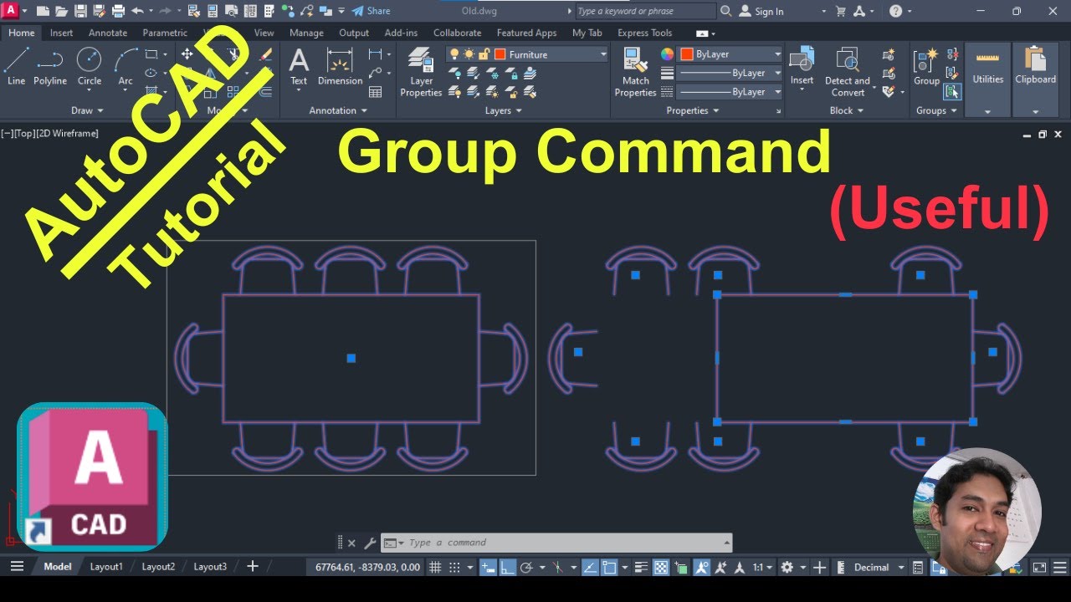
Task: Toggle the drawing grid display
Action: (x=435, y=567)
